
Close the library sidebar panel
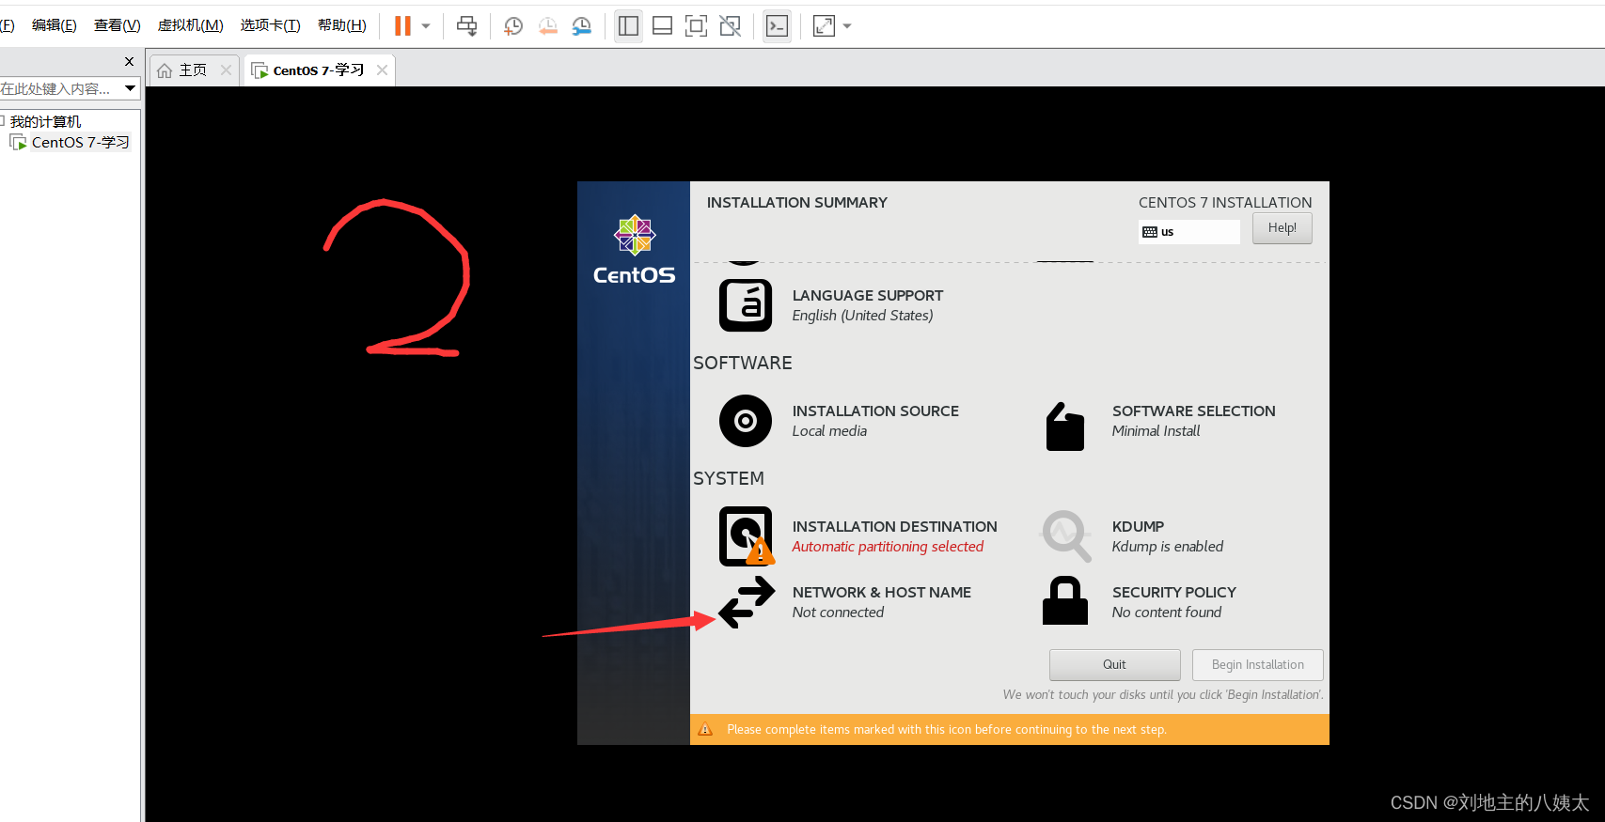(x=129, y=61)
